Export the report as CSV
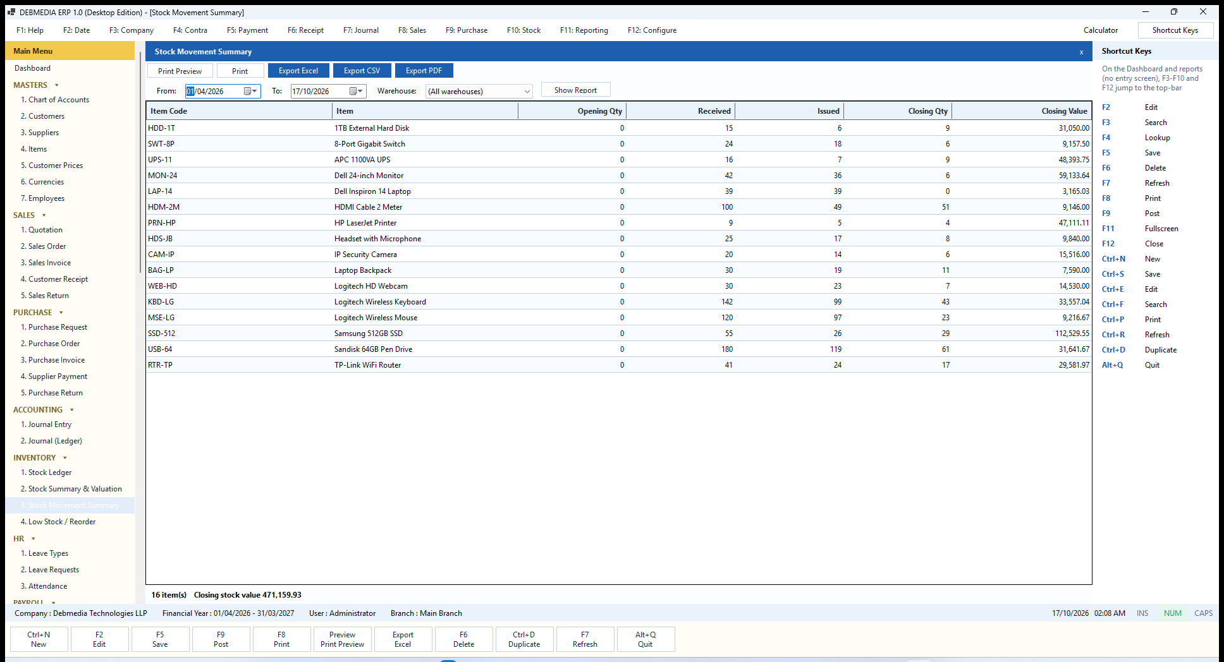 [362, 71]
